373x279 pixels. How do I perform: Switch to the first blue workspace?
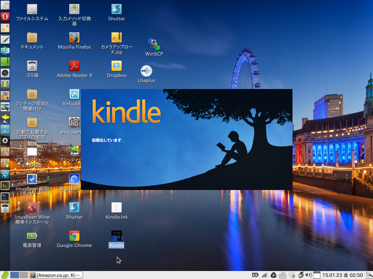[x=15, y=275]
